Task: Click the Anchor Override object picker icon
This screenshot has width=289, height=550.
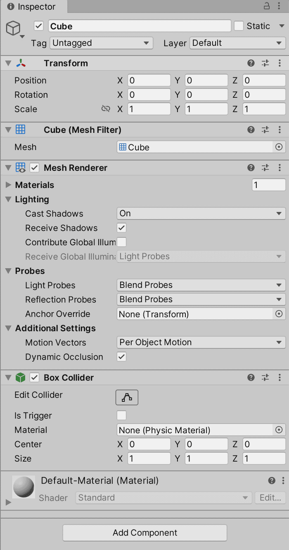Action: 279,314
